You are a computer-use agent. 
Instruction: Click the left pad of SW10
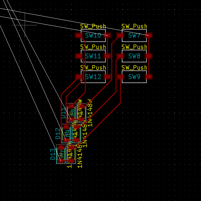79,36
